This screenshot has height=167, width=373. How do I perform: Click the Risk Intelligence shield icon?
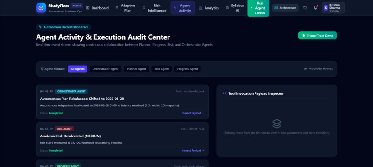143,8
